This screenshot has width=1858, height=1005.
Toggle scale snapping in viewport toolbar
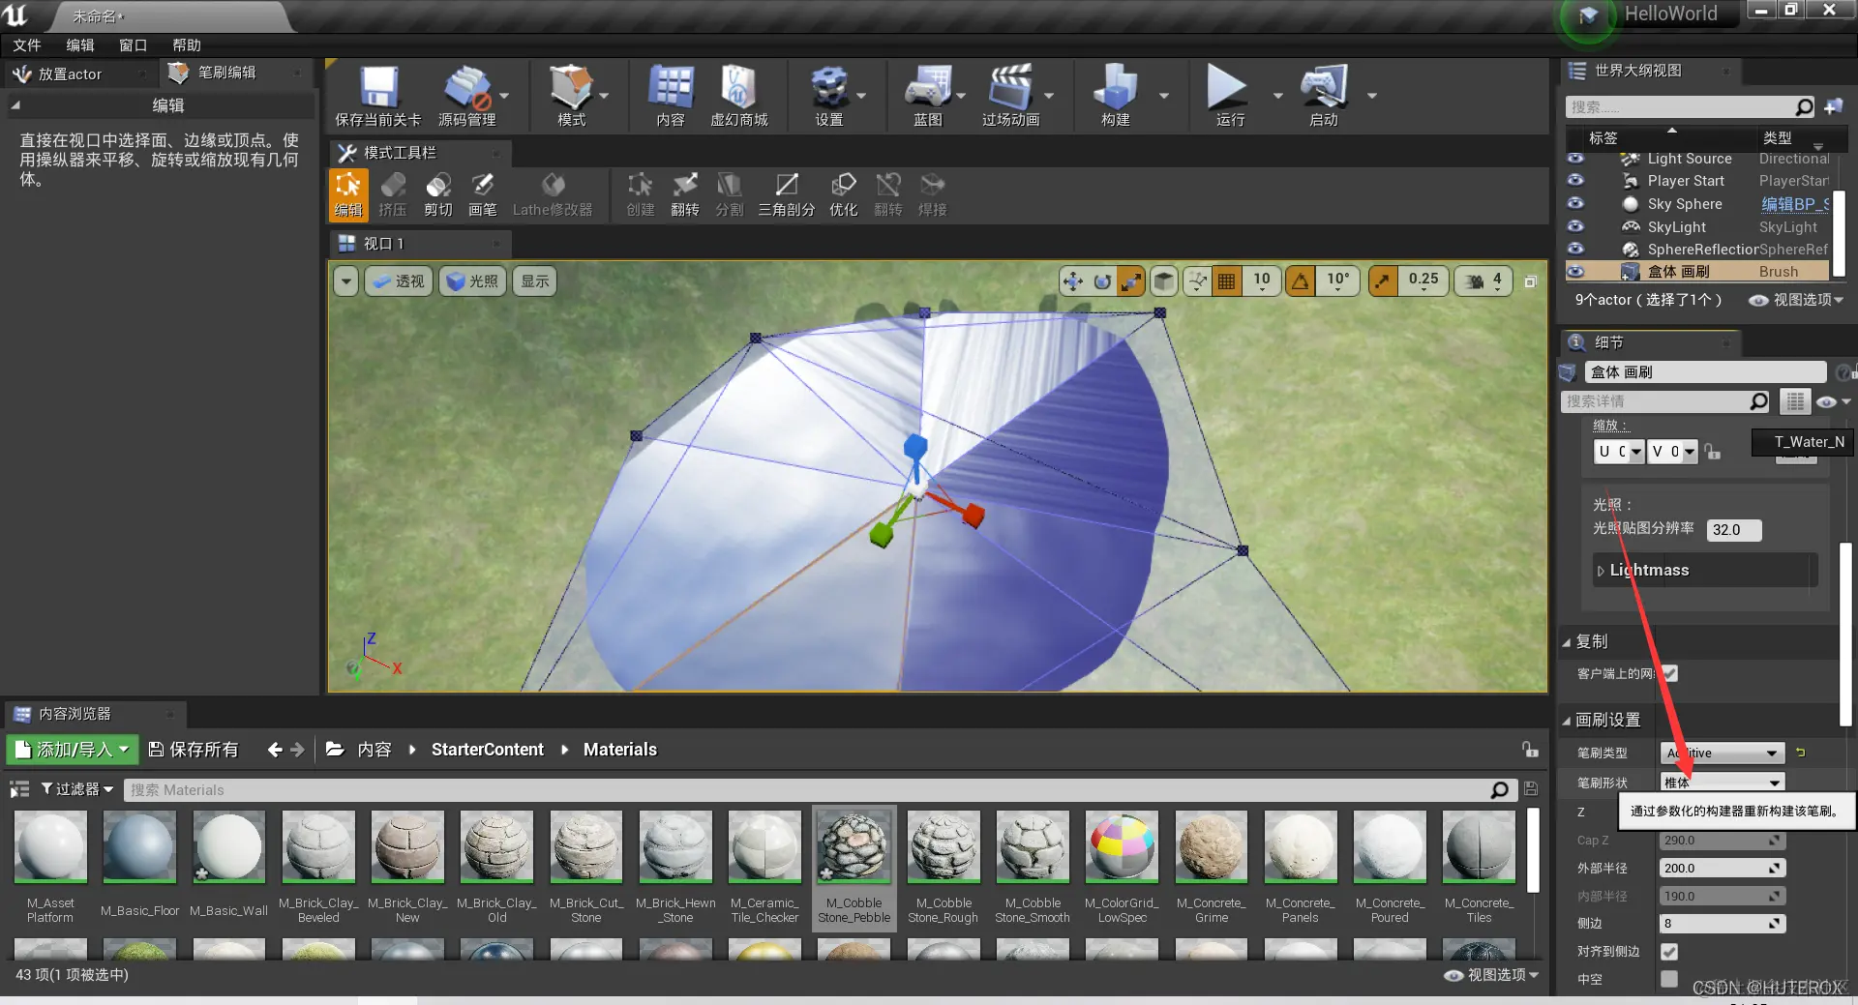[1382, 281]
